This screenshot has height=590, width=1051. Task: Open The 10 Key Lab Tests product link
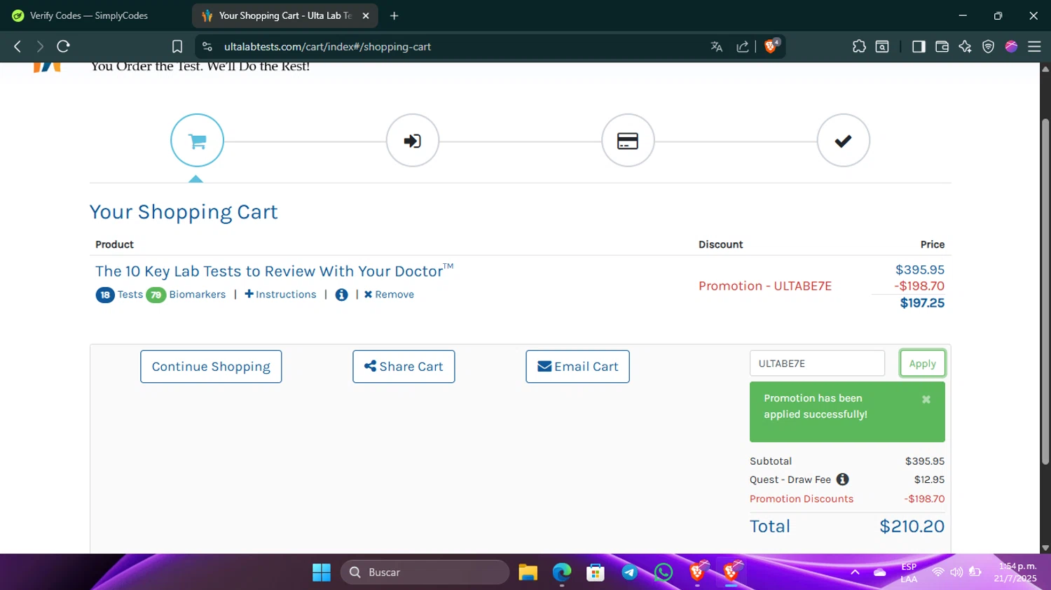tap(274, 271)
